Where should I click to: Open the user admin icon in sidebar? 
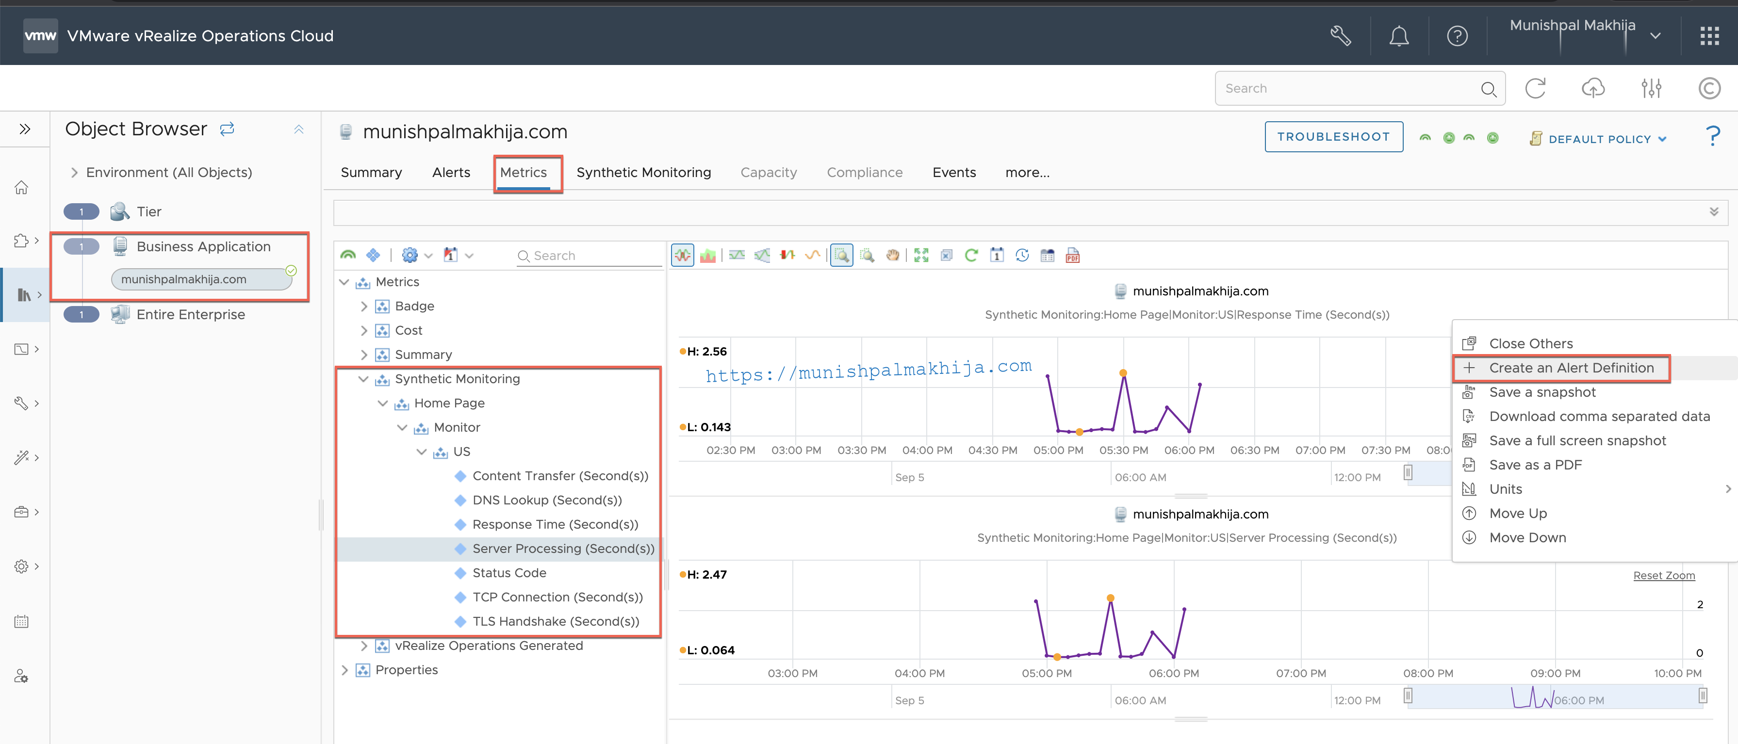coord(21,676)
